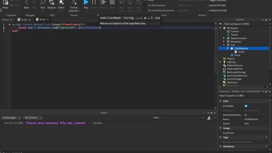Expand the SpawnLocation node
Image resolution: width=272 pixels, height=153 pixels.
point(224,38)
